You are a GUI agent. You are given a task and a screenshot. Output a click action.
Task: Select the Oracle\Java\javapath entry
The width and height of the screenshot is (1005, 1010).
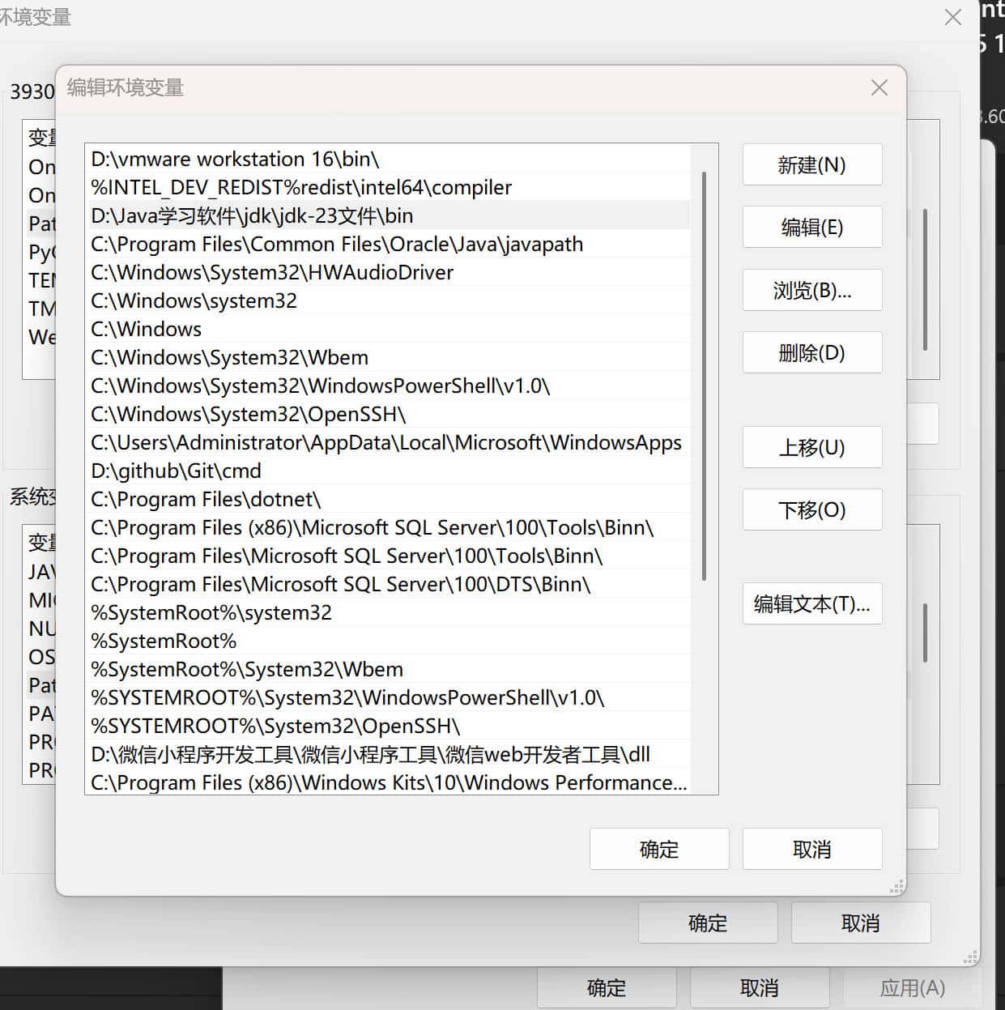pyautogui.click(x=389, y=244)
